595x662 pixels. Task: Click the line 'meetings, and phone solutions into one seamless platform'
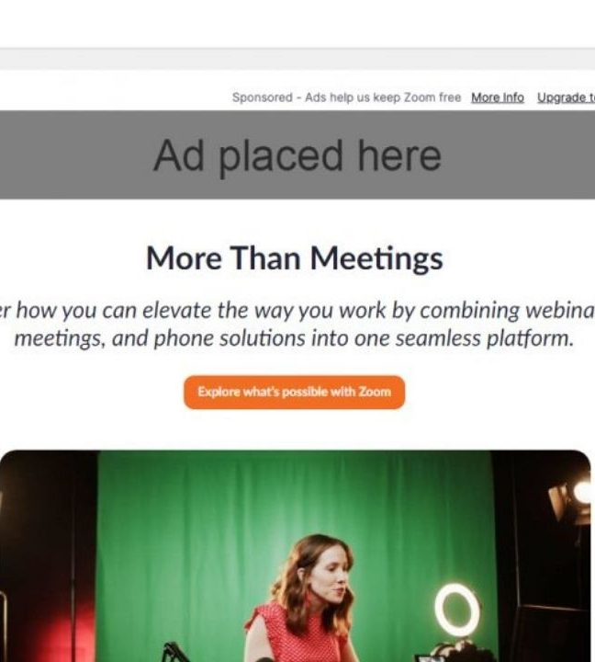point(295,338)
